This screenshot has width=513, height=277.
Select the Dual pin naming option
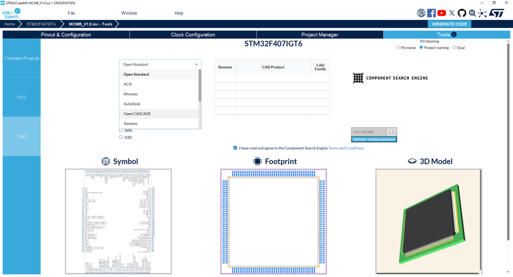pyautogui.click(x=454, y=47)
